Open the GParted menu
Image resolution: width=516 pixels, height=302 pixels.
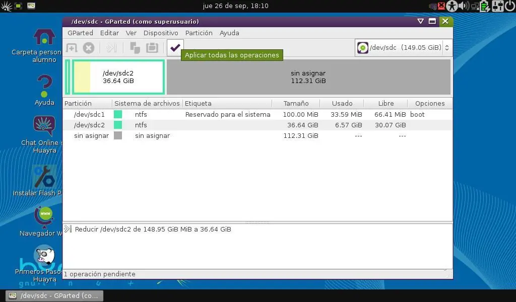[x=80, y=33]
